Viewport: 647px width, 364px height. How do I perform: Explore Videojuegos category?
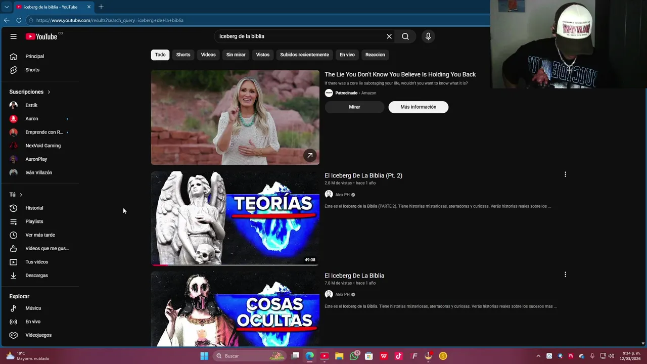coord(39,335)
